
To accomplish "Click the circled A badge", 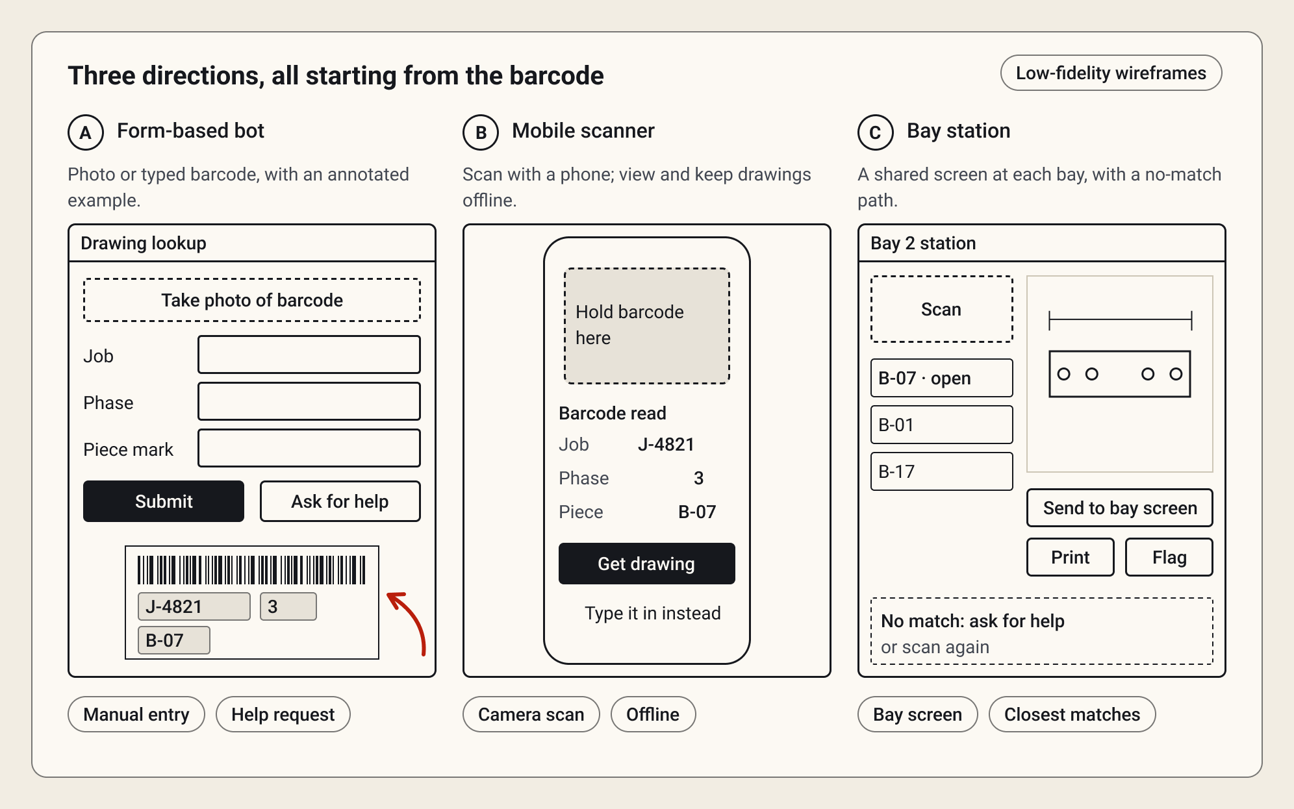I will (86, 132).
